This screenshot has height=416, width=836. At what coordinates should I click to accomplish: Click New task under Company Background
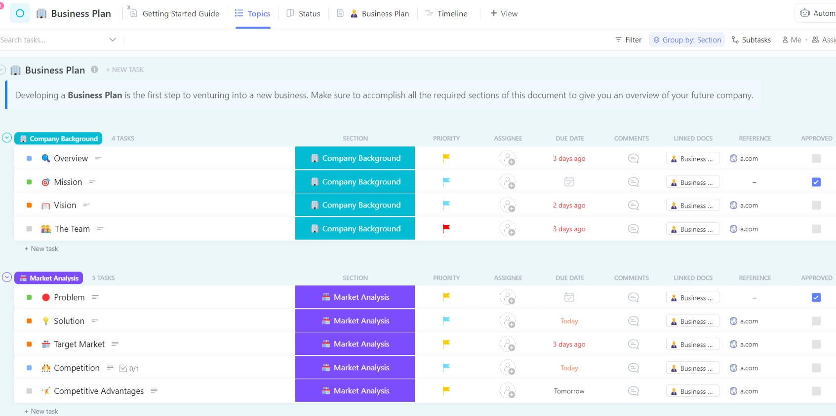click(x=41, y=249)
